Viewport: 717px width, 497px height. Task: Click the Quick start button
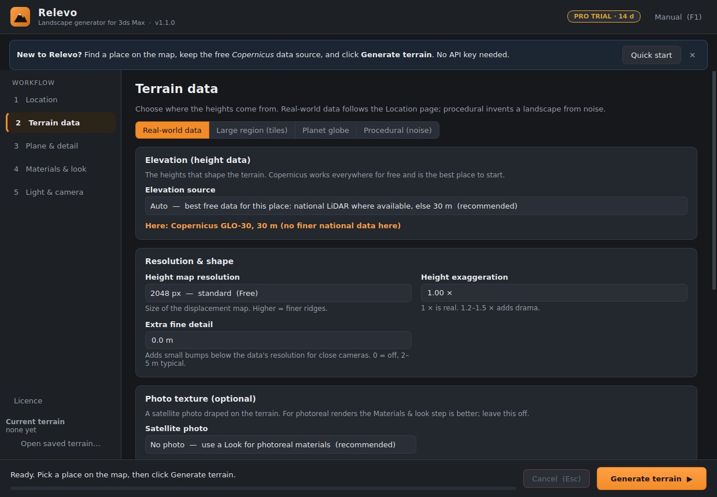click(651, 55)
